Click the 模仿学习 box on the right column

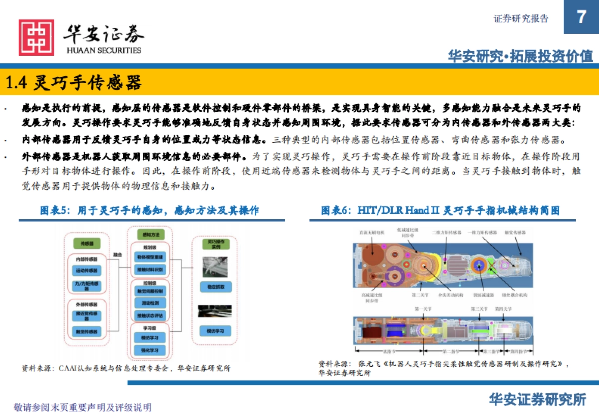[215, 331]
